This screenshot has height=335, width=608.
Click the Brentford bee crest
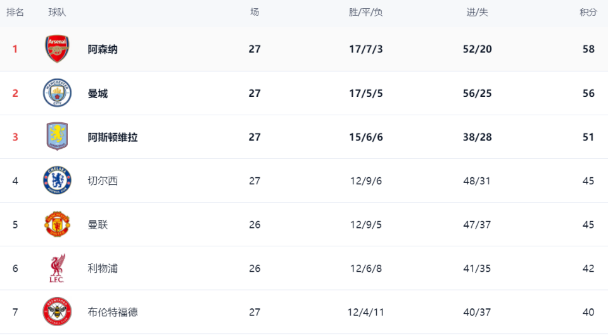pyautogui.click(x=57, y=312)
